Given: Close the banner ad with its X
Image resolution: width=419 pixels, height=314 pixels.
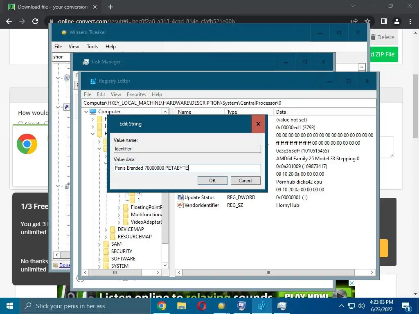Looking at the screenshot, I should pos(352,283).
